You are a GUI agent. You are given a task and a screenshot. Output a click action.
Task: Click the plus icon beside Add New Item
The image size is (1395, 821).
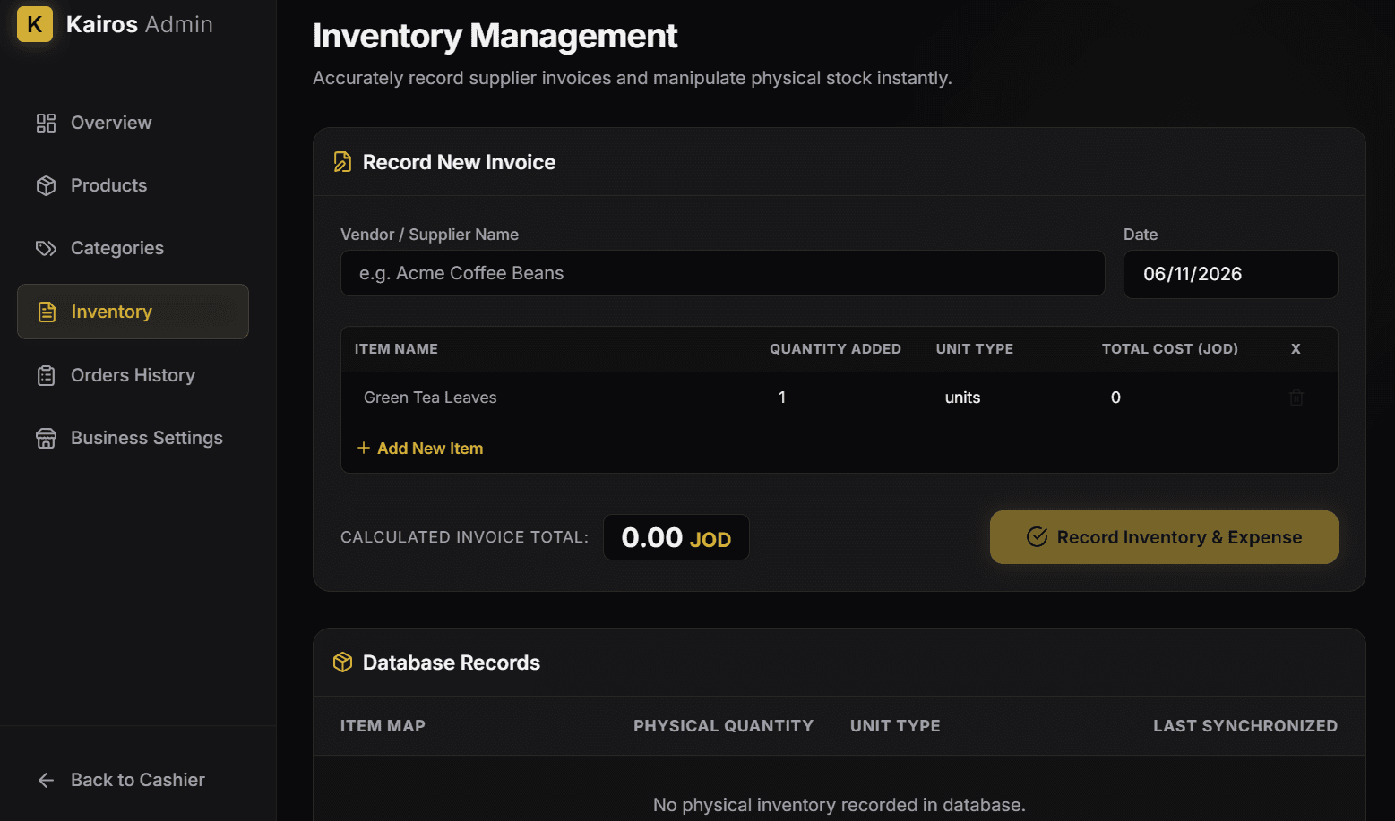coord(363,448)
